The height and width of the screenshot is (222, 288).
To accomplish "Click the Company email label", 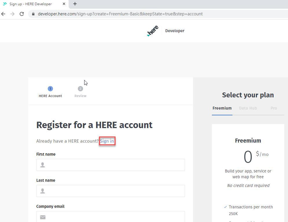I will (50, 206).
